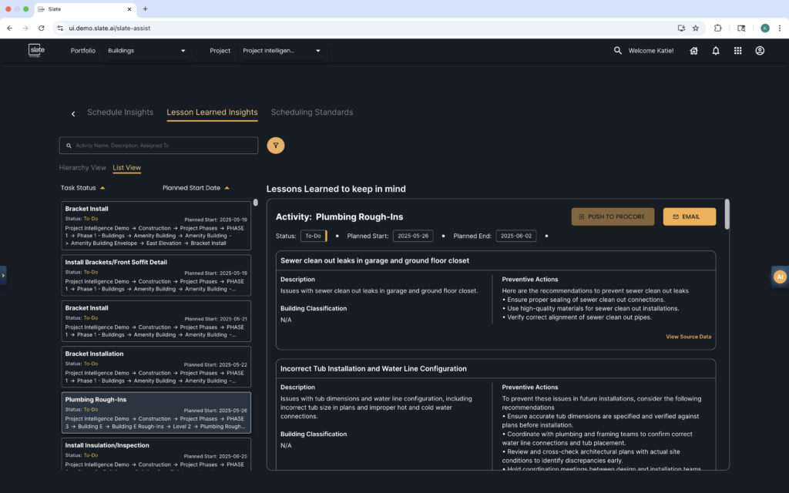This screenshot has height=493, width=789.
Task: Switch to the Schedule Insights tab
Action: [x=120, y=112]
